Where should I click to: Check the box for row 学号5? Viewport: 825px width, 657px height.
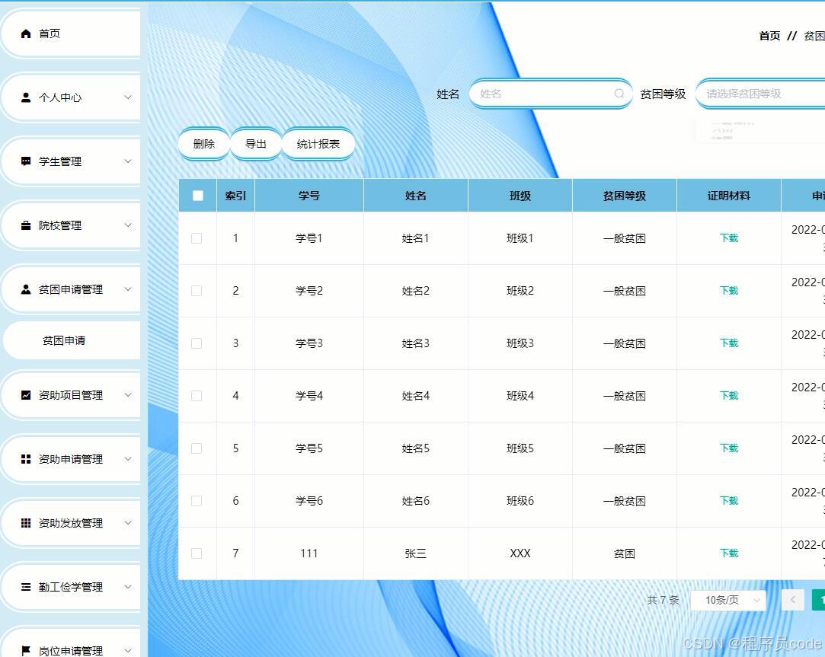click(197, 448)
